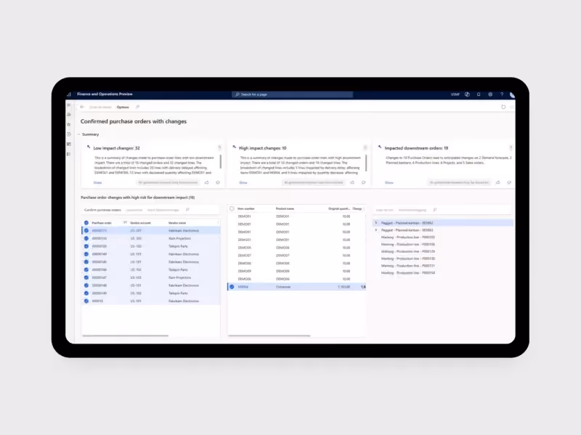The height and width of the screenshot is (435, 581).
Task: Give thumbs up on Low impact changes summary
Action: [x=207, y=182]
